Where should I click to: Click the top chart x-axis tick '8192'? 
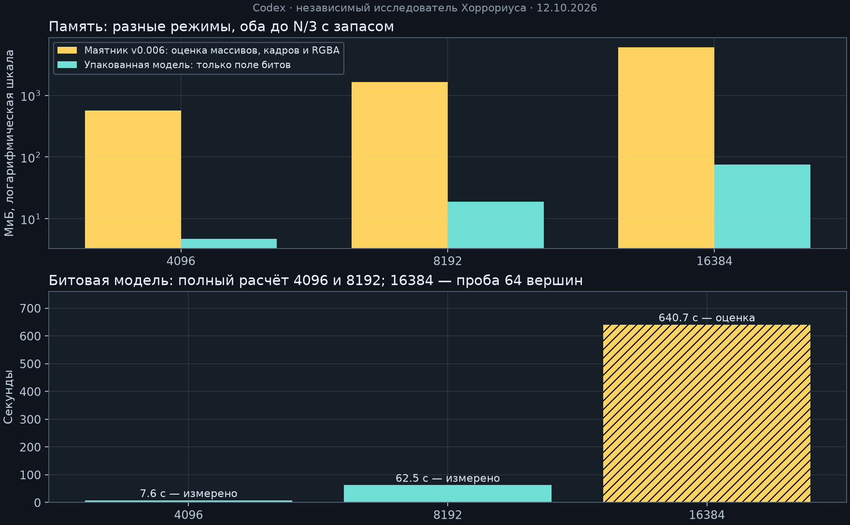pyautogui.click(x=448, y=261)
